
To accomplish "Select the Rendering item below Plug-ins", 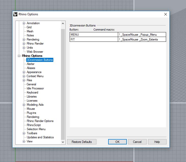I will click(x=33, y=117).
